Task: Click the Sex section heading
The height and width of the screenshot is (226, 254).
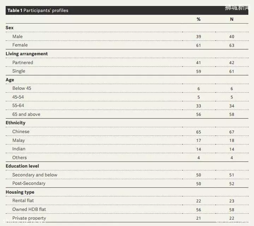Action: click(x=10, y=27)
